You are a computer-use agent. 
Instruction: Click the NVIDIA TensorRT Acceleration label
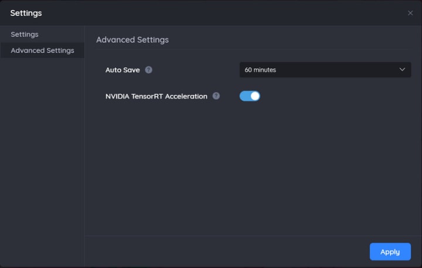tap(156, 96)
